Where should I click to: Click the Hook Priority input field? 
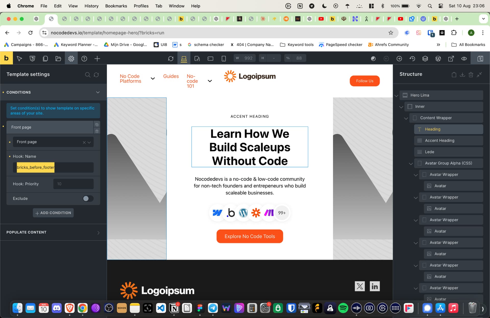pos(73,184)
